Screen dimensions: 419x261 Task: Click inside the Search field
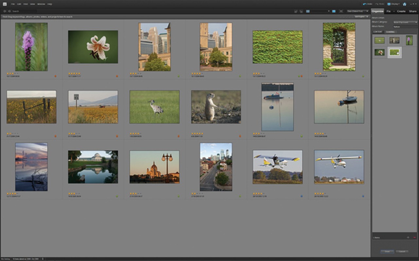tap(24, 11)
